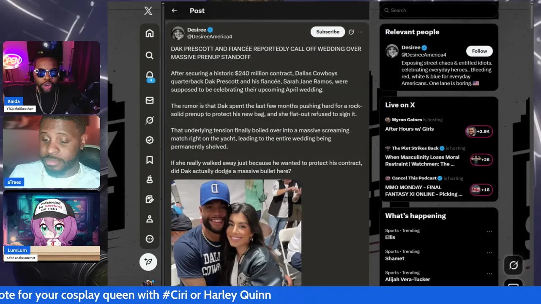This screenshot has width=541, height=304.
Task: Compose a new post with feather button
Action: point(148,262)
